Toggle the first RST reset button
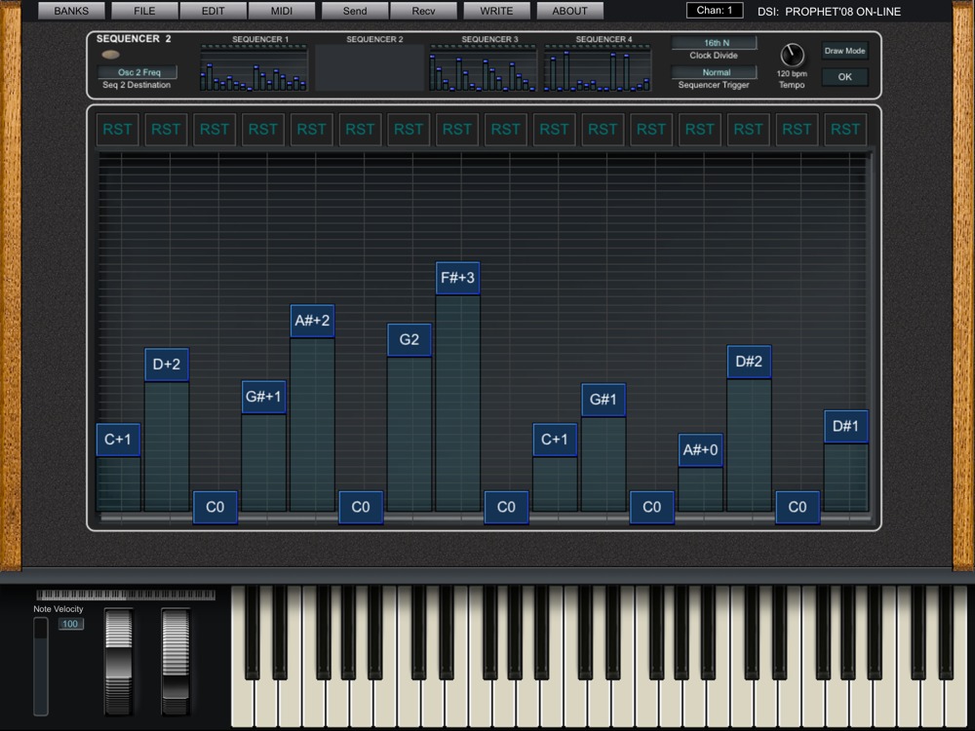The height and width of the screenshot is (731, 975). click(118, 129)
